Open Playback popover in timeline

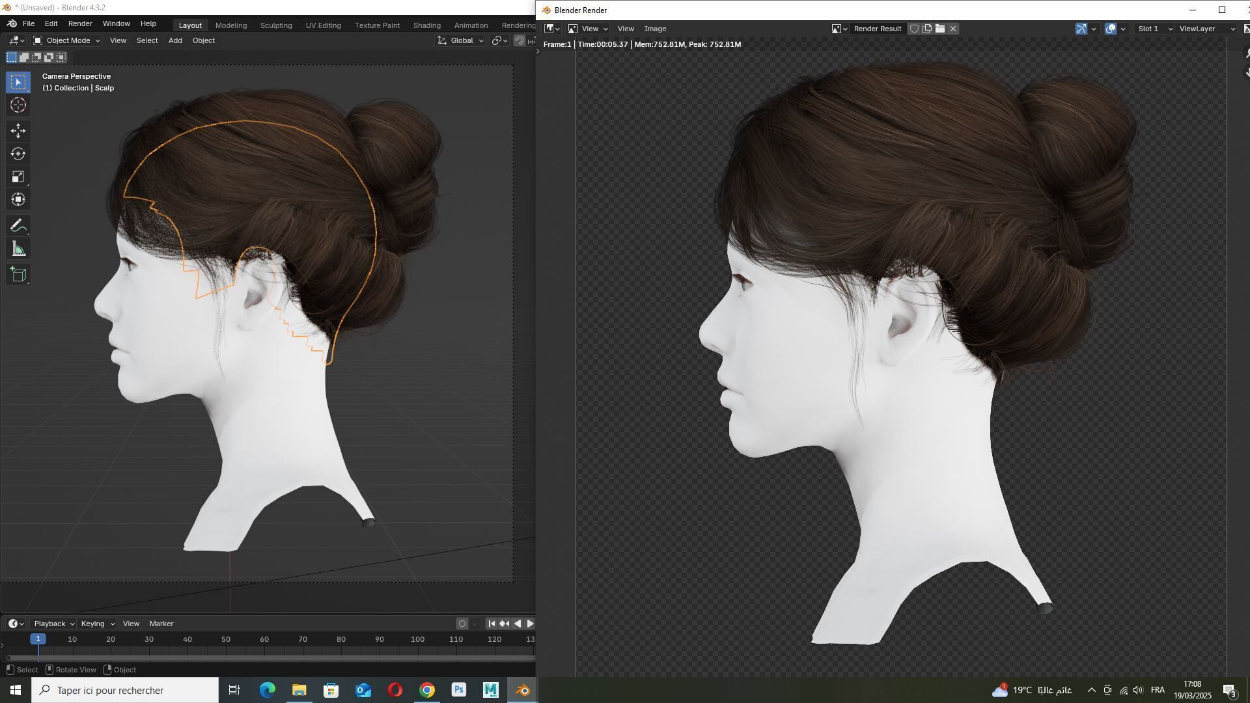(x=53, y=624)
